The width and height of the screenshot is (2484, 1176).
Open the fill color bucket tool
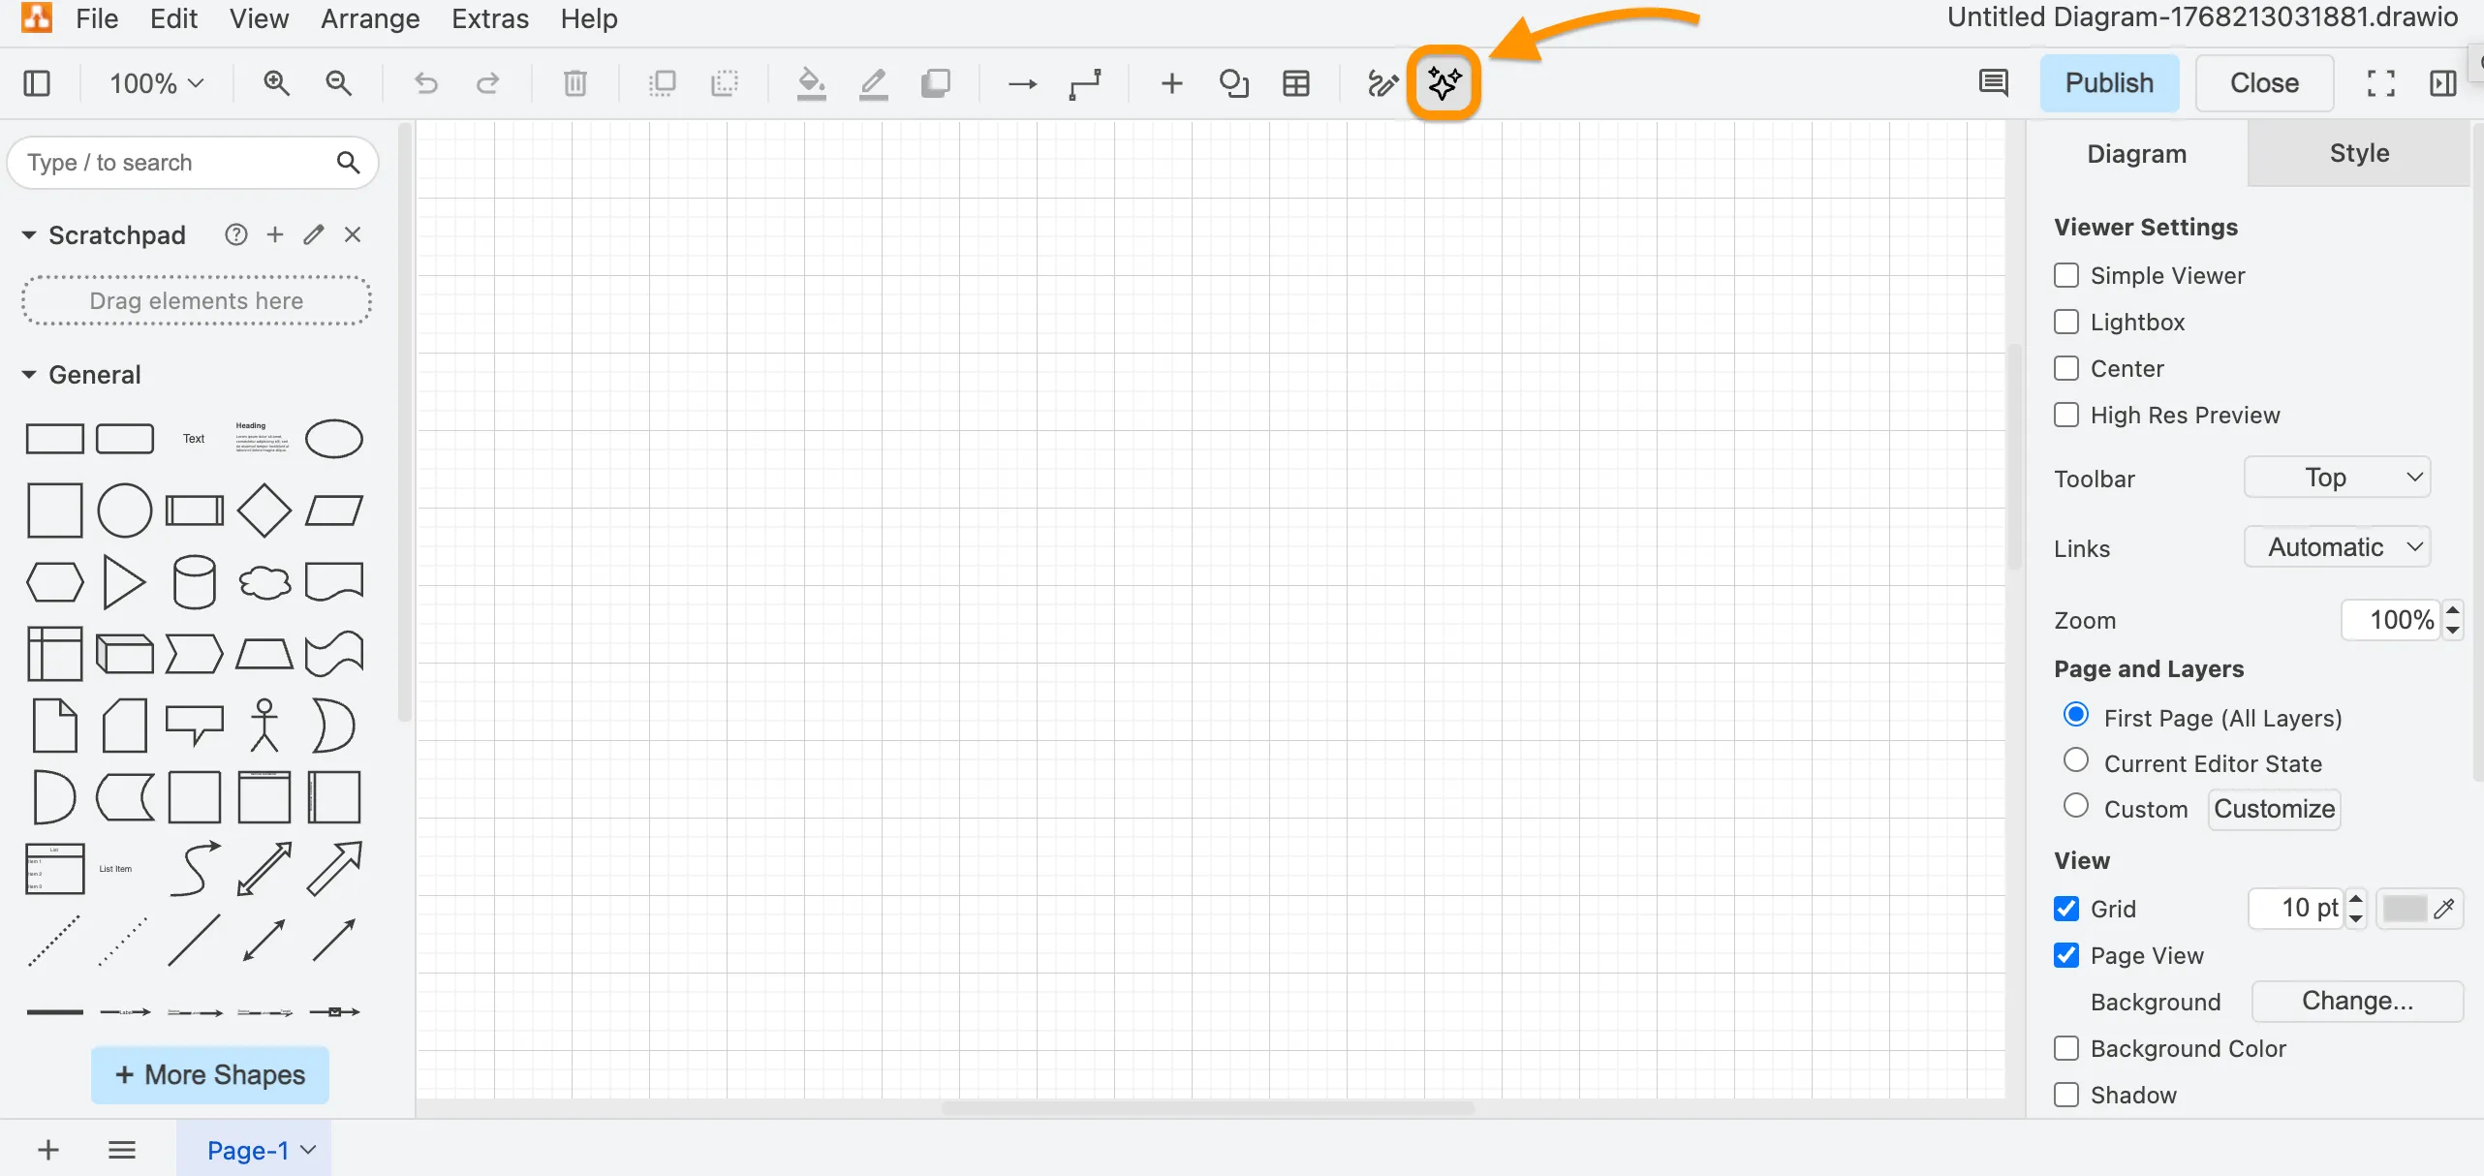click(x=811, y=83)
